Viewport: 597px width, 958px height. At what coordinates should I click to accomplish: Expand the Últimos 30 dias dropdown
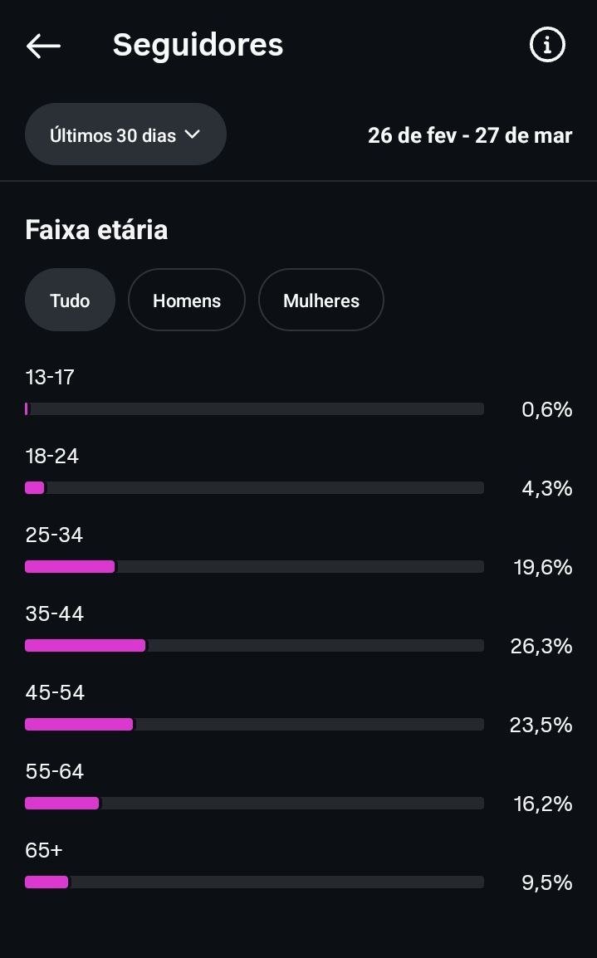[x=125, y=134]
